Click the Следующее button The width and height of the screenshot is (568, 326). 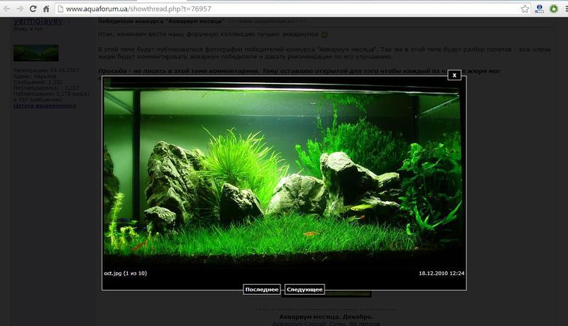305,289
